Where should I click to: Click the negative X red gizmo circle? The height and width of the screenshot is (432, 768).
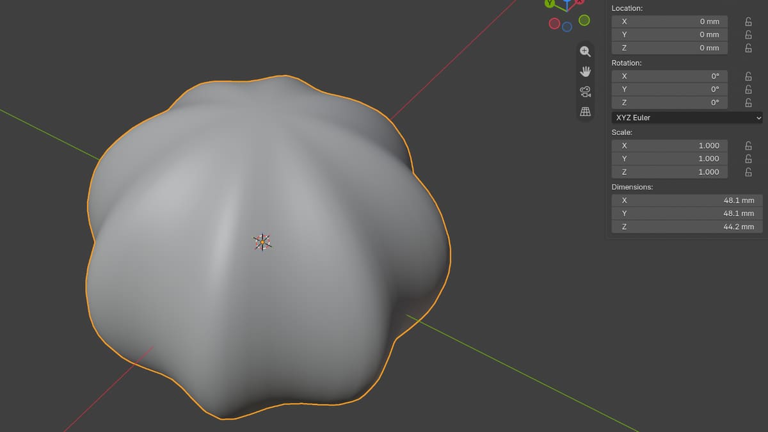point(555,24)
